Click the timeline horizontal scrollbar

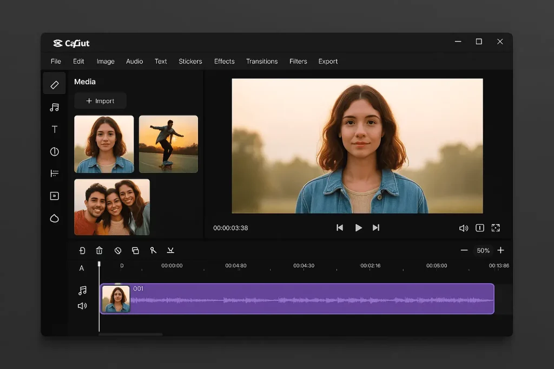click(x=130, y=334)
